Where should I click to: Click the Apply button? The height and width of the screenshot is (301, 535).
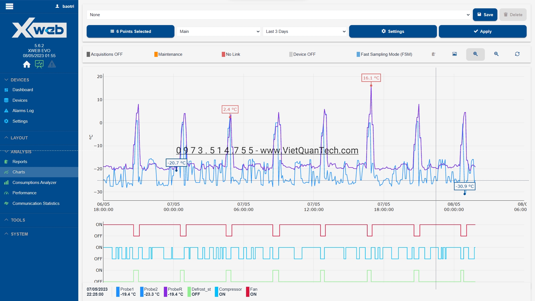tap(482, 31)
